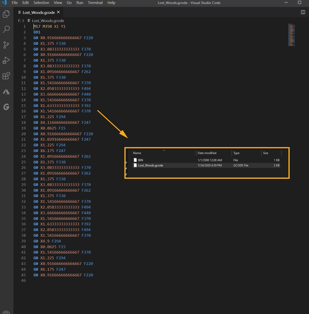Viewport: 309px width, 314px height.
Task: Click the G91 command on line 2
Action: tap(37, 32)
